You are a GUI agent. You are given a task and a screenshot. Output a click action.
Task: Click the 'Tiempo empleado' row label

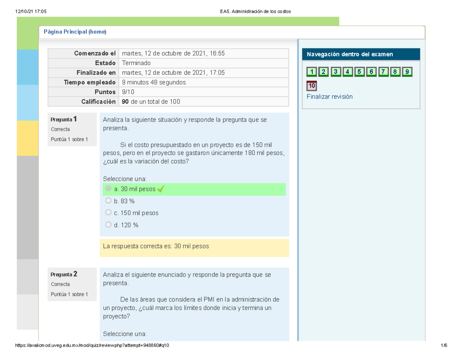coord(90,82)
